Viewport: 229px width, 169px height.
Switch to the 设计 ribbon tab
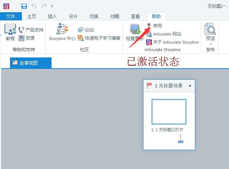73,16
